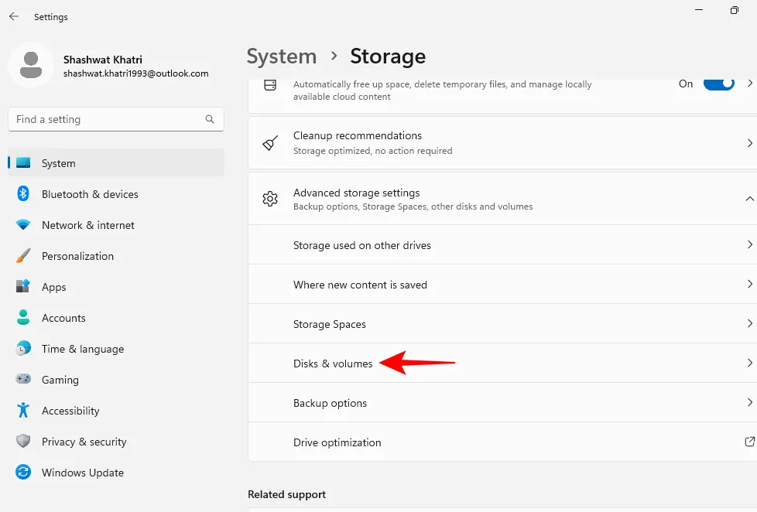
Task: Open Windows Update settings
Action: (x=116, y=472)
